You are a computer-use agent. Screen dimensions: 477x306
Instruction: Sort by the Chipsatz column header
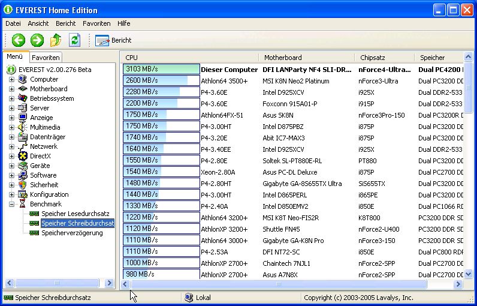click(x=384, y=58)
